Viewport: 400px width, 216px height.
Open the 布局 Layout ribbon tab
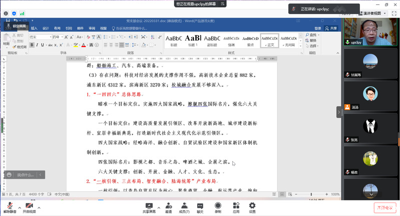coord(57,28)
